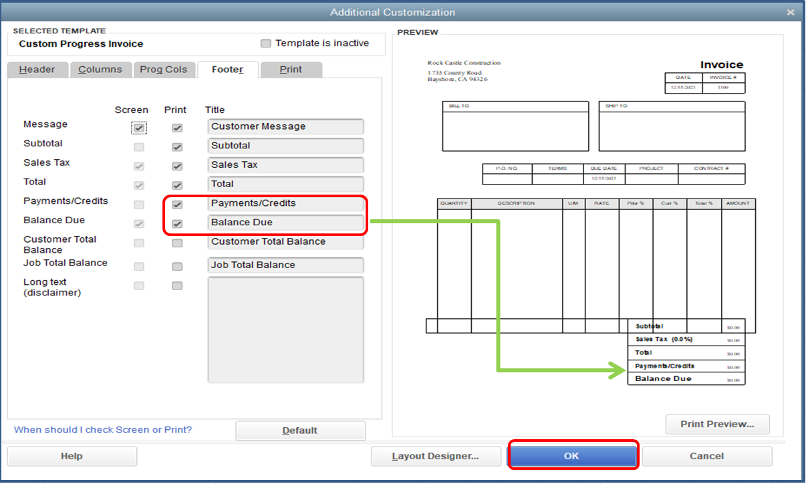
Task: Select the Prog Cols tab
Action: (164, 69)
